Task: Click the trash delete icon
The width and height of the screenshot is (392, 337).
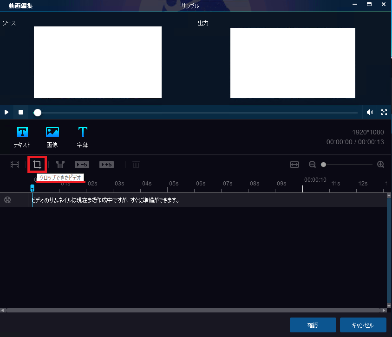Action: coord(136,165)
